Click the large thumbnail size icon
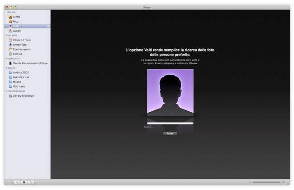Image resolution: width=294 pixels, height=190 pixels. pos(283,182)
